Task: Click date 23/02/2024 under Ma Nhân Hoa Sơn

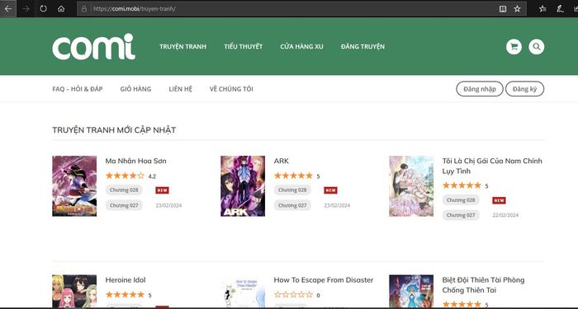Action: pyautogui.click(x=168, y=206)
